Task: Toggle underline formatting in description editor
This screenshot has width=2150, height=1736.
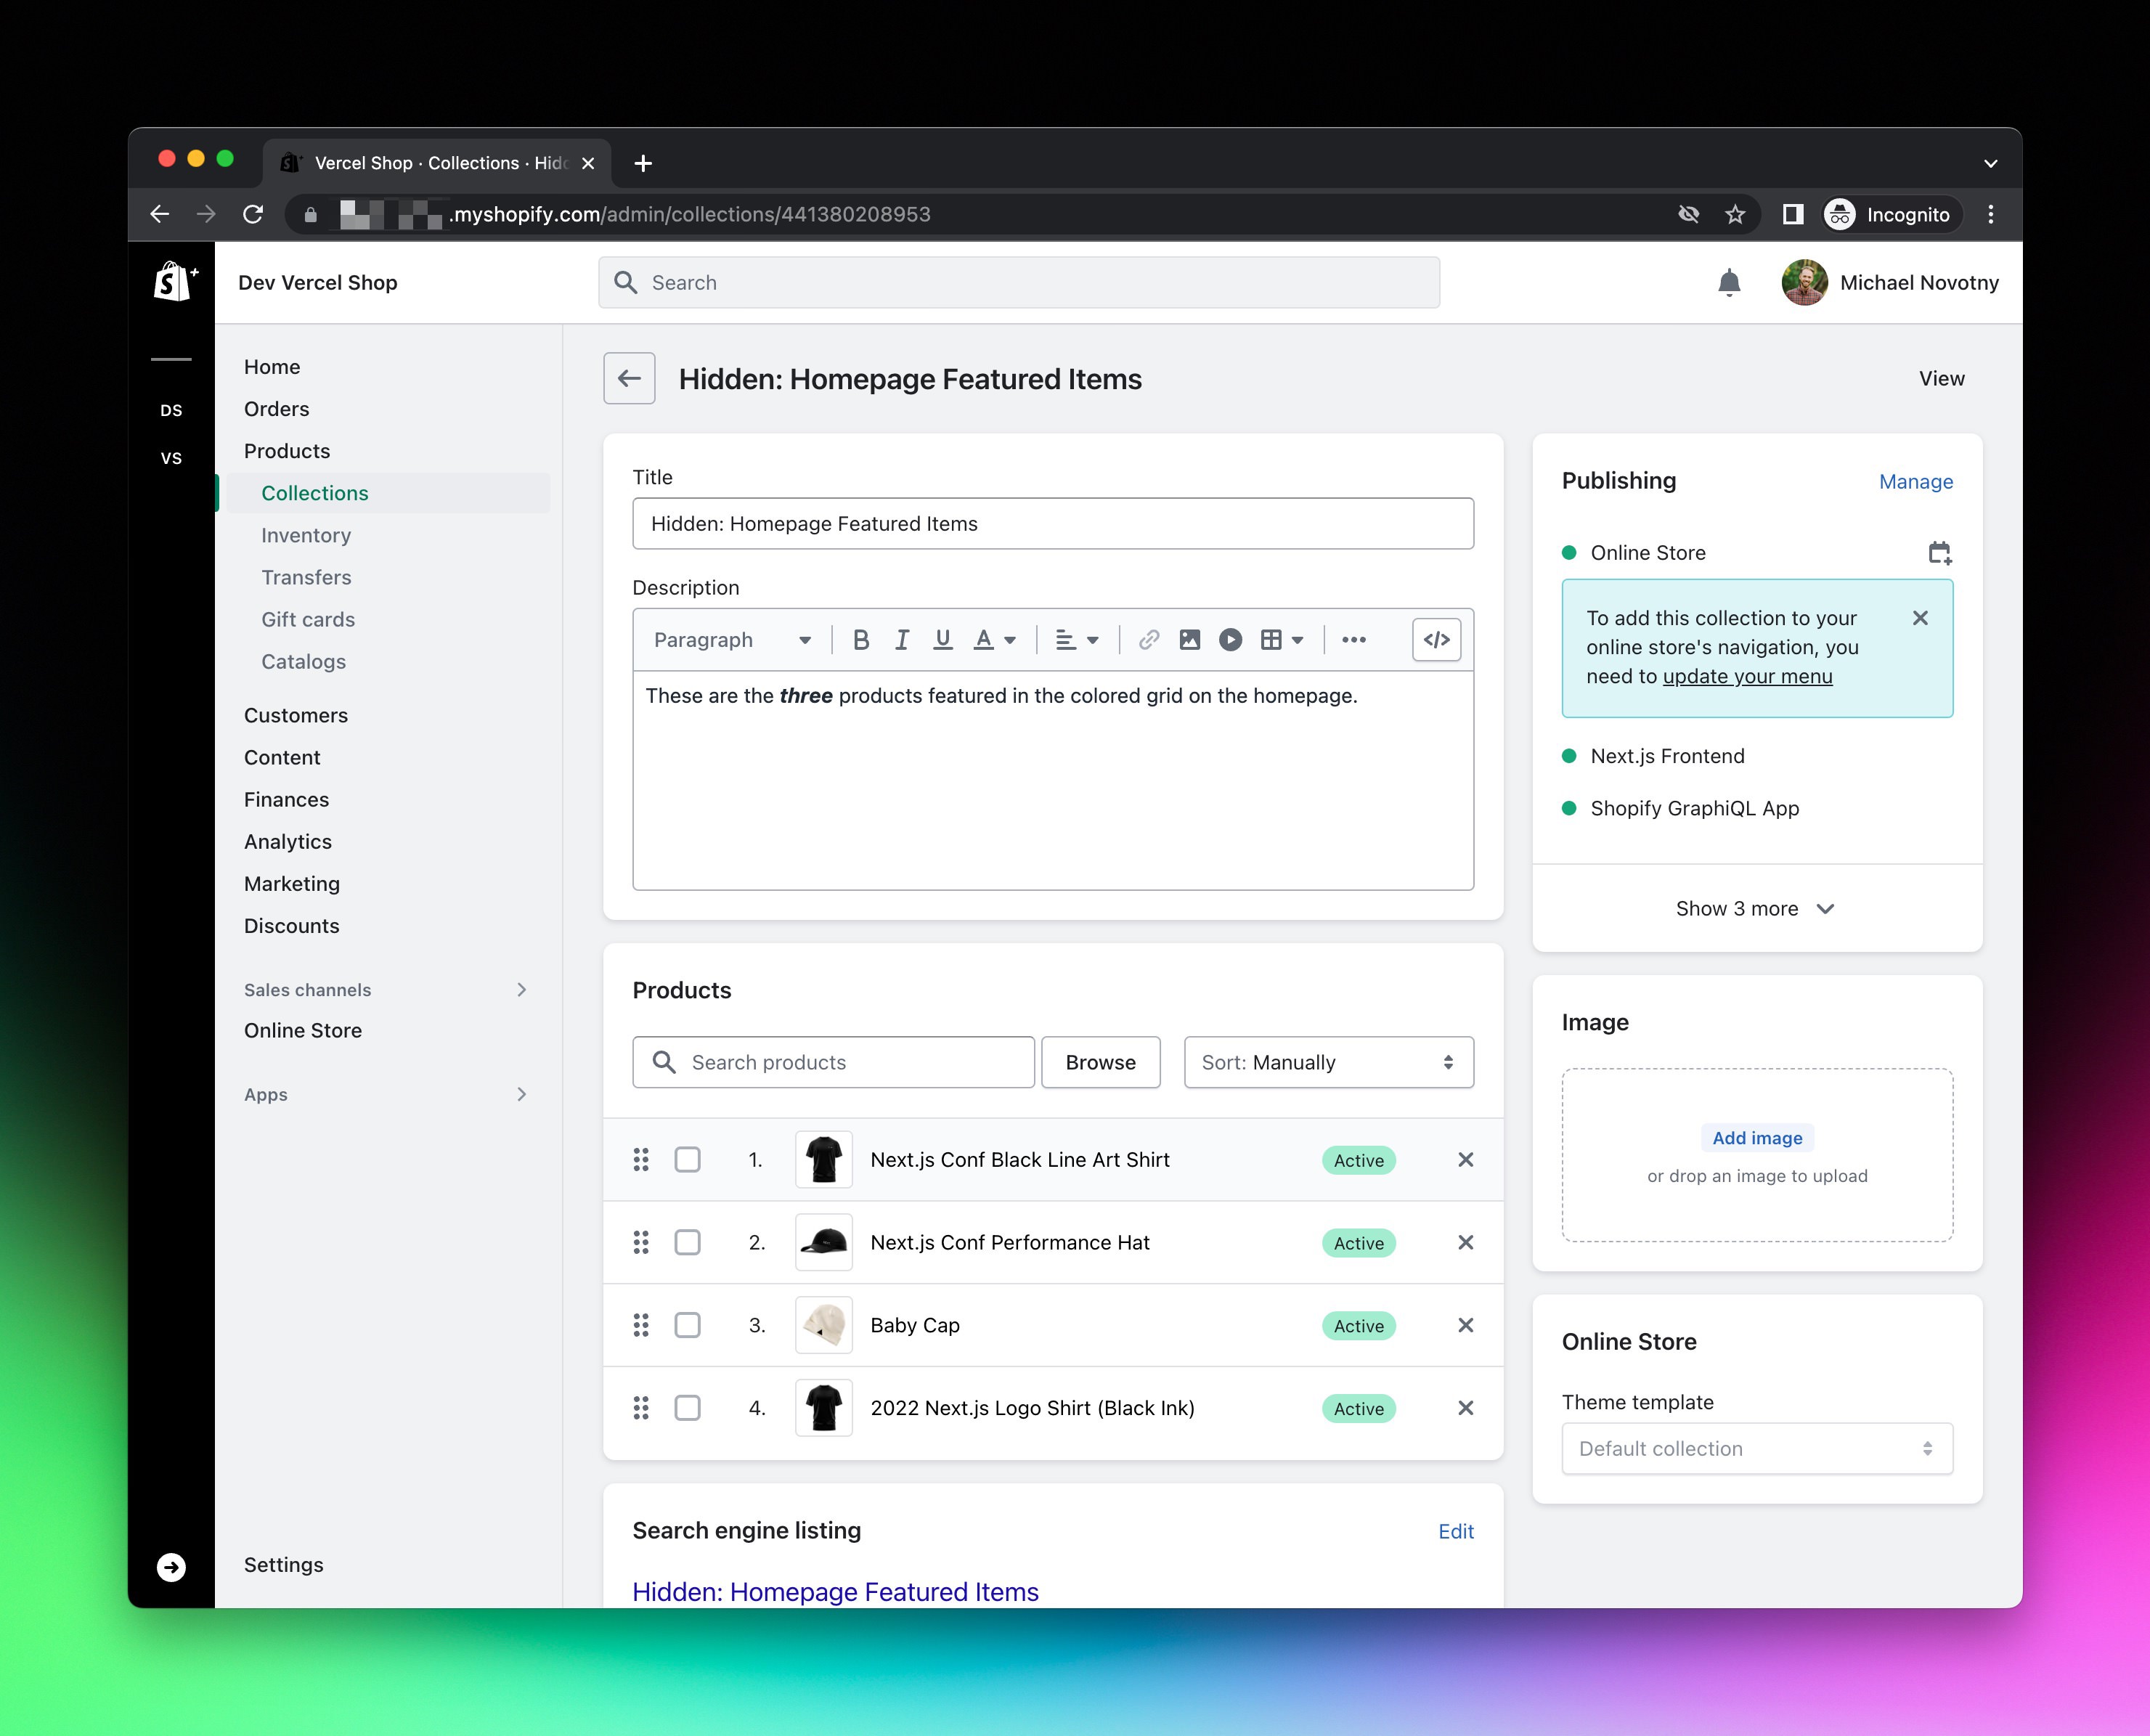Action: pyautogui.click(x=942, y=640)
